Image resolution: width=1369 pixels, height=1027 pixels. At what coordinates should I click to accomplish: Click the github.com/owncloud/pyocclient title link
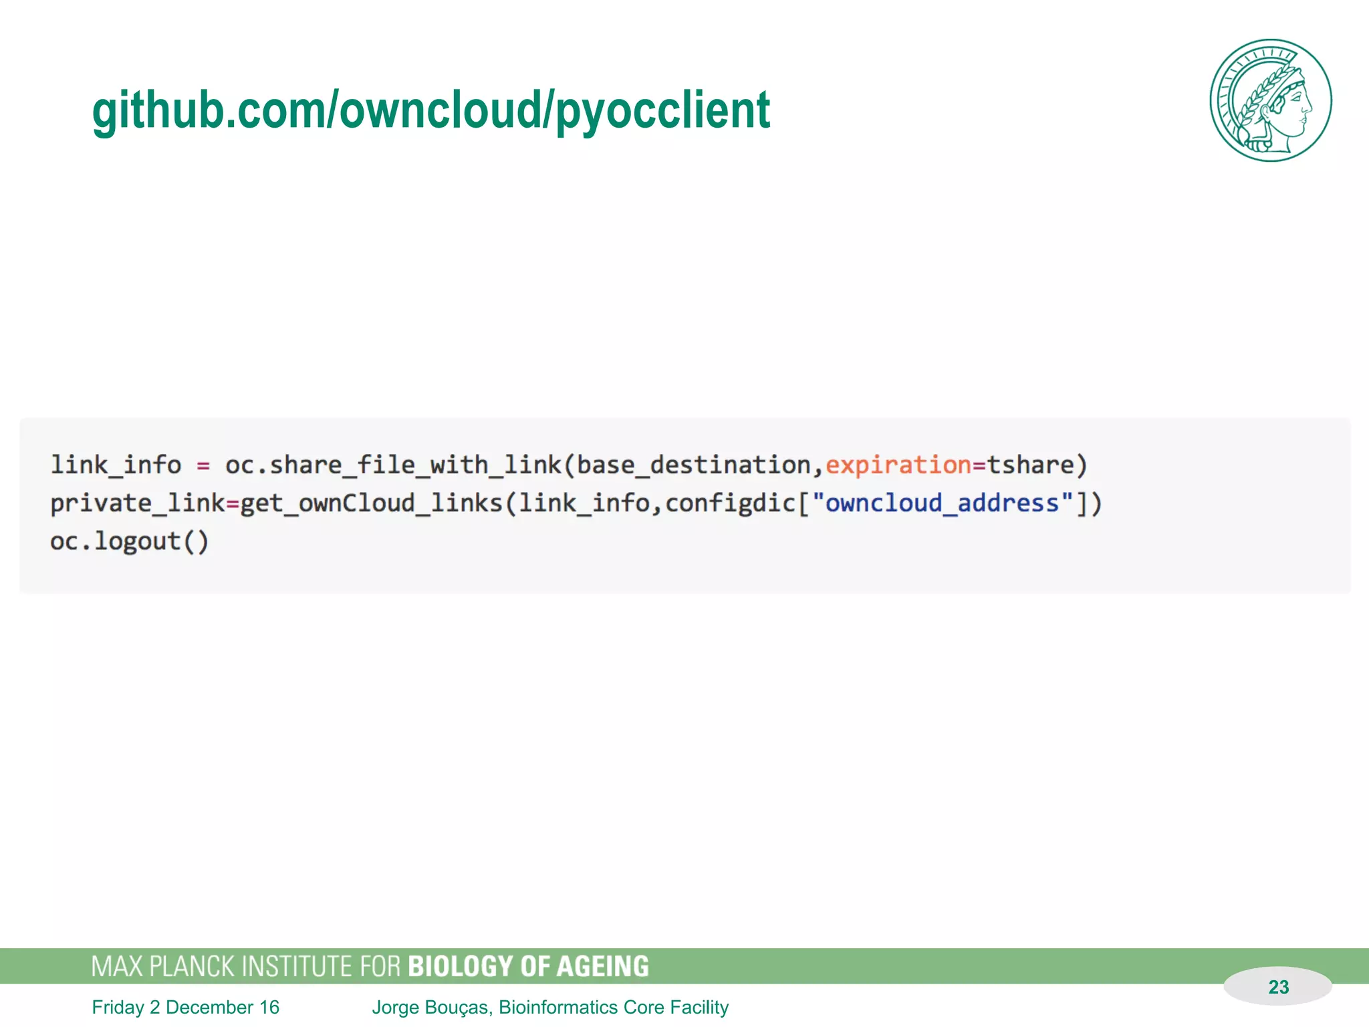430,111
